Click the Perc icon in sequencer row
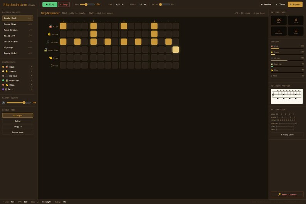 pos(52,66)
